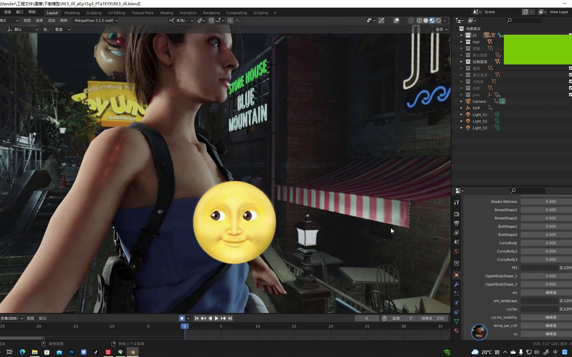Open the transform orientation dropdown 本地

(181, 20)
